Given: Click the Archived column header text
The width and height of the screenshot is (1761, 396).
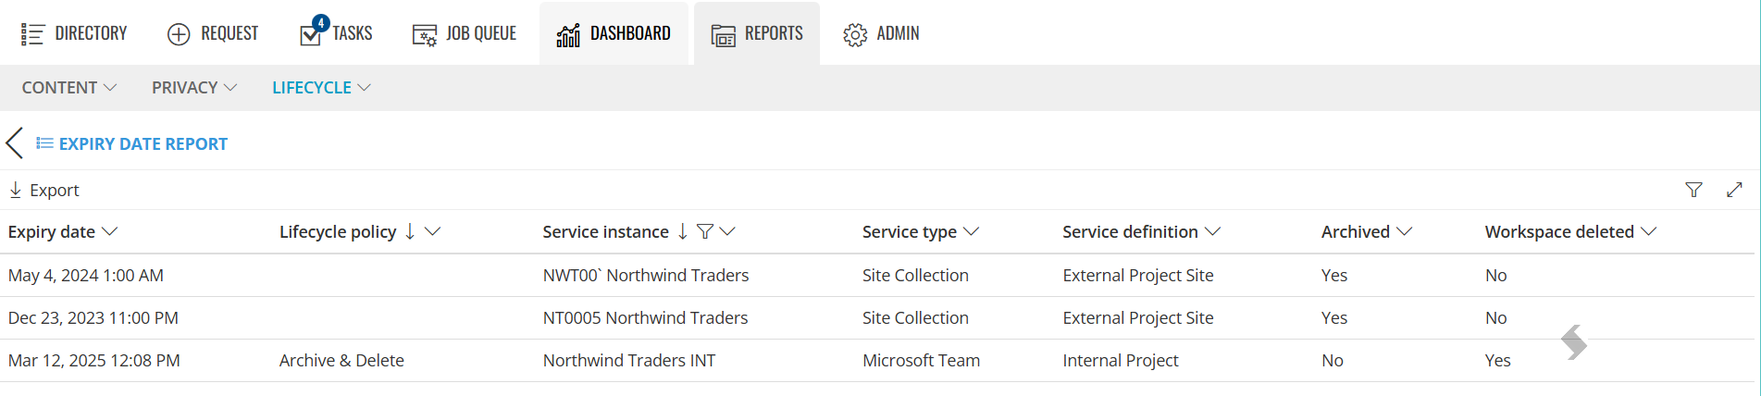Looking at the screenshot, I should [1356, 231].
